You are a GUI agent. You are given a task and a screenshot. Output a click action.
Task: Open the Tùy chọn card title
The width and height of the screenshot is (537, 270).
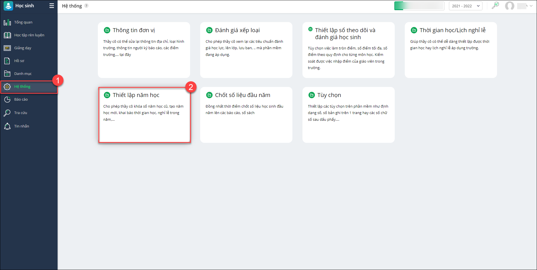pos(329,95)
